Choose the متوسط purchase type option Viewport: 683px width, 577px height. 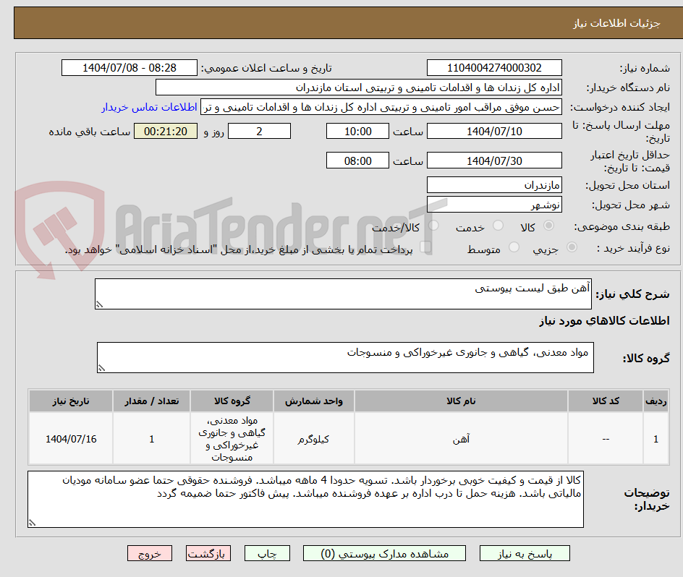click(514, 247)
